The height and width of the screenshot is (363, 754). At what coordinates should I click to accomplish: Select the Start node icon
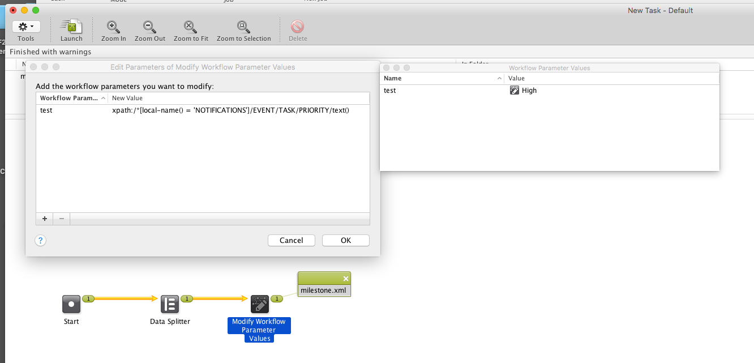point(71,304)
